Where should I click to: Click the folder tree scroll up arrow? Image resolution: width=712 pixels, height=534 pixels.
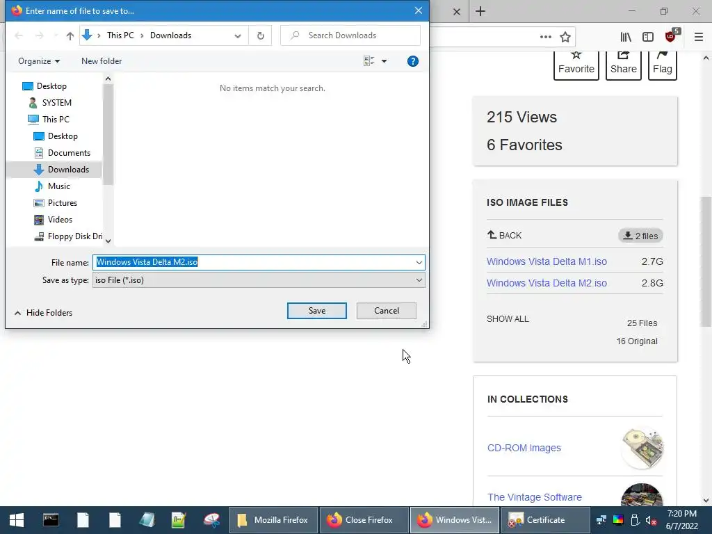coord(108,79)
